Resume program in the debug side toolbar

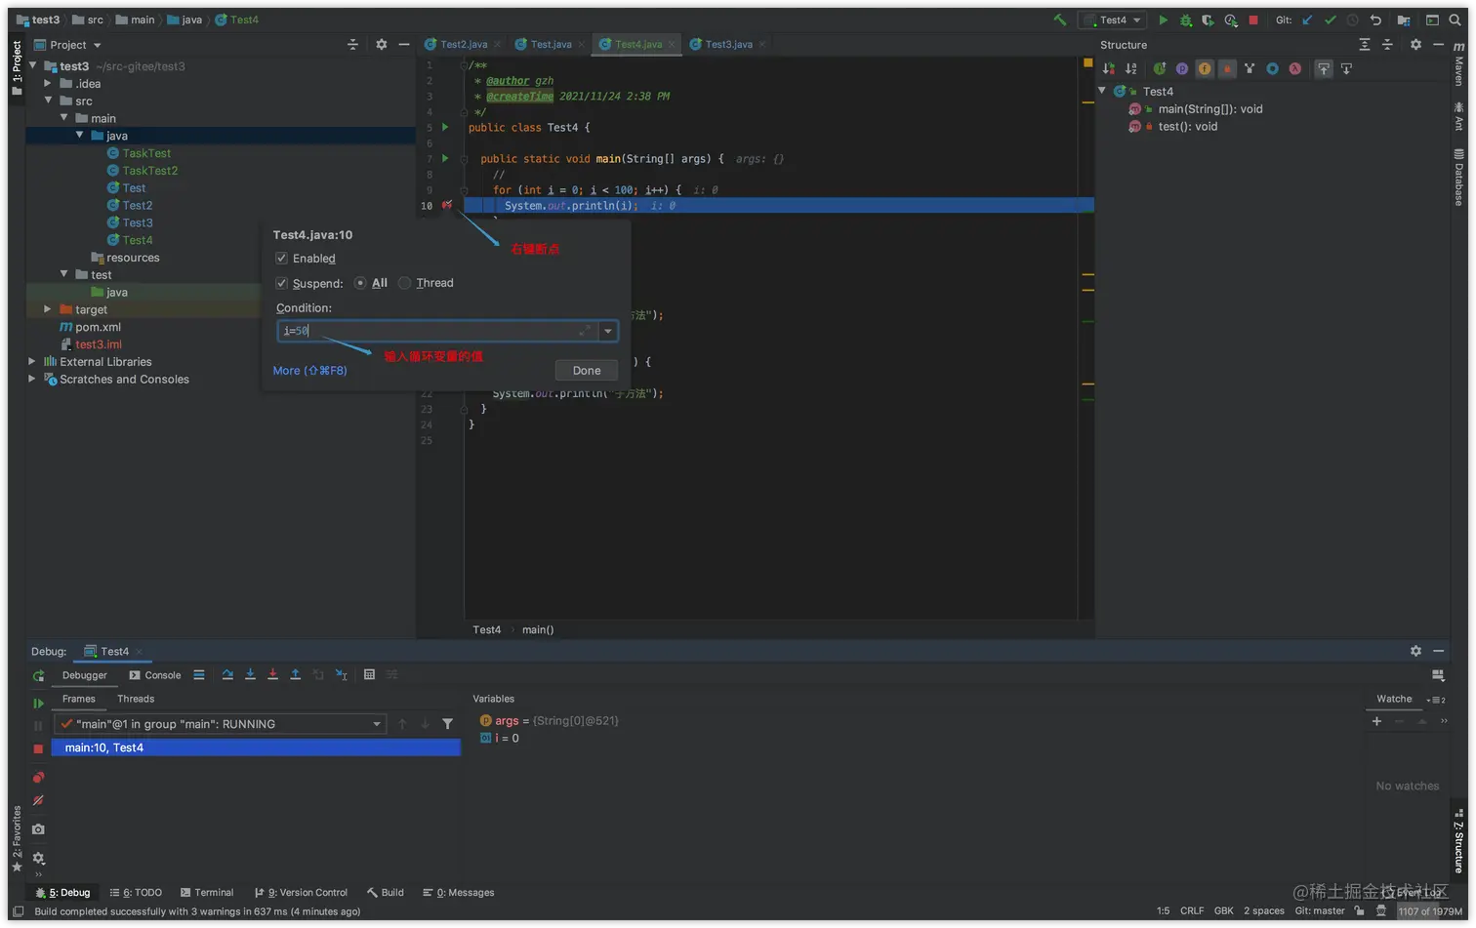point(38,703)
